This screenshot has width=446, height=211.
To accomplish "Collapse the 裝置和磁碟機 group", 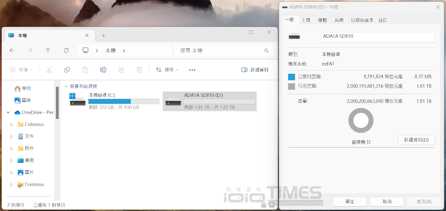I will [66, 86].
